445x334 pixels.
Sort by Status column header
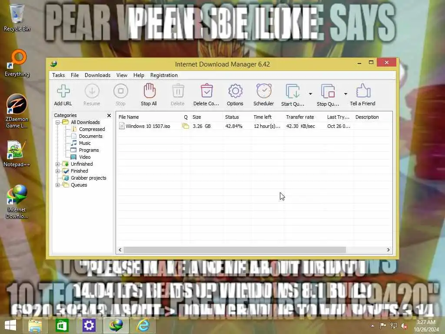[232, 117]
